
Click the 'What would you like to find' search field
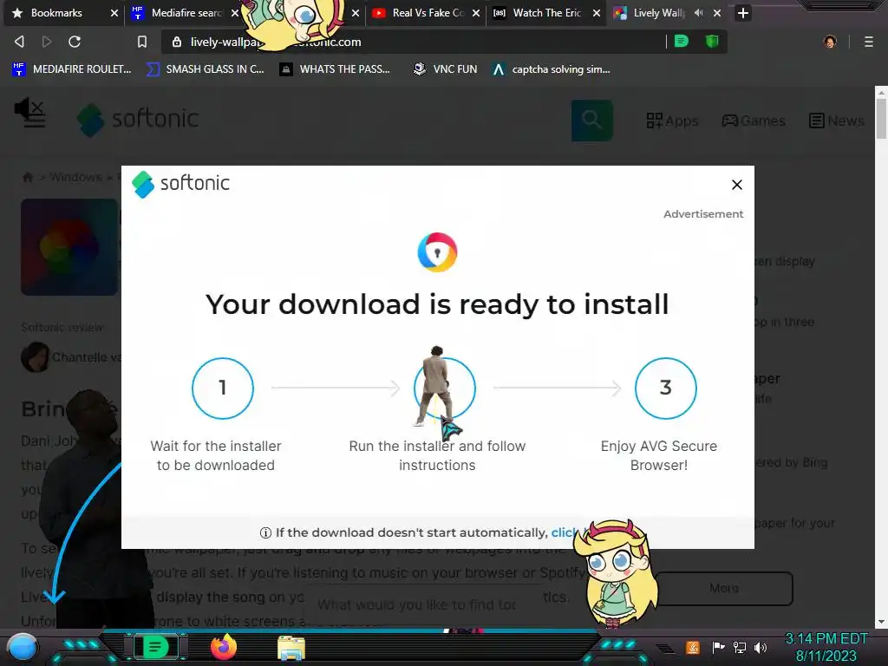coord(417,604)
